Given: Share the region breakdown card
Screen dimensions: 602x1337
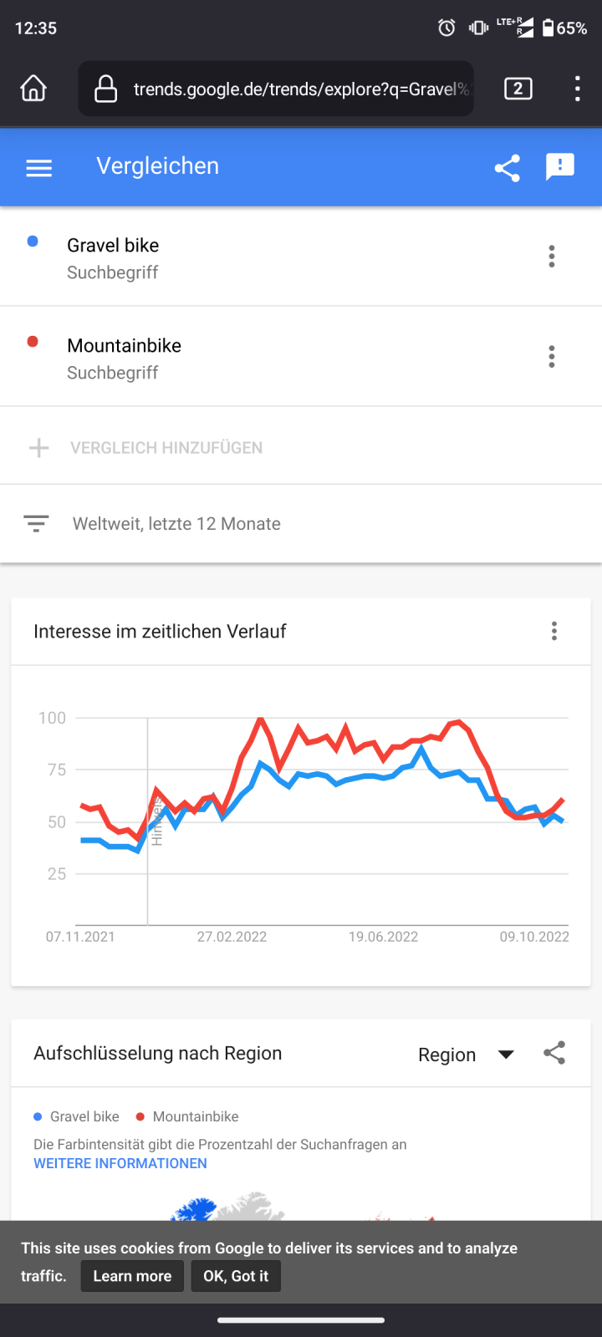Looking at the screenshot, I should point(554,1053).
